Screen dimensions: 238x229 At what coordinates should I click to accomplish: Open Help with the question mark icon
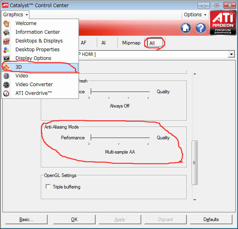(x=201, y=28)
